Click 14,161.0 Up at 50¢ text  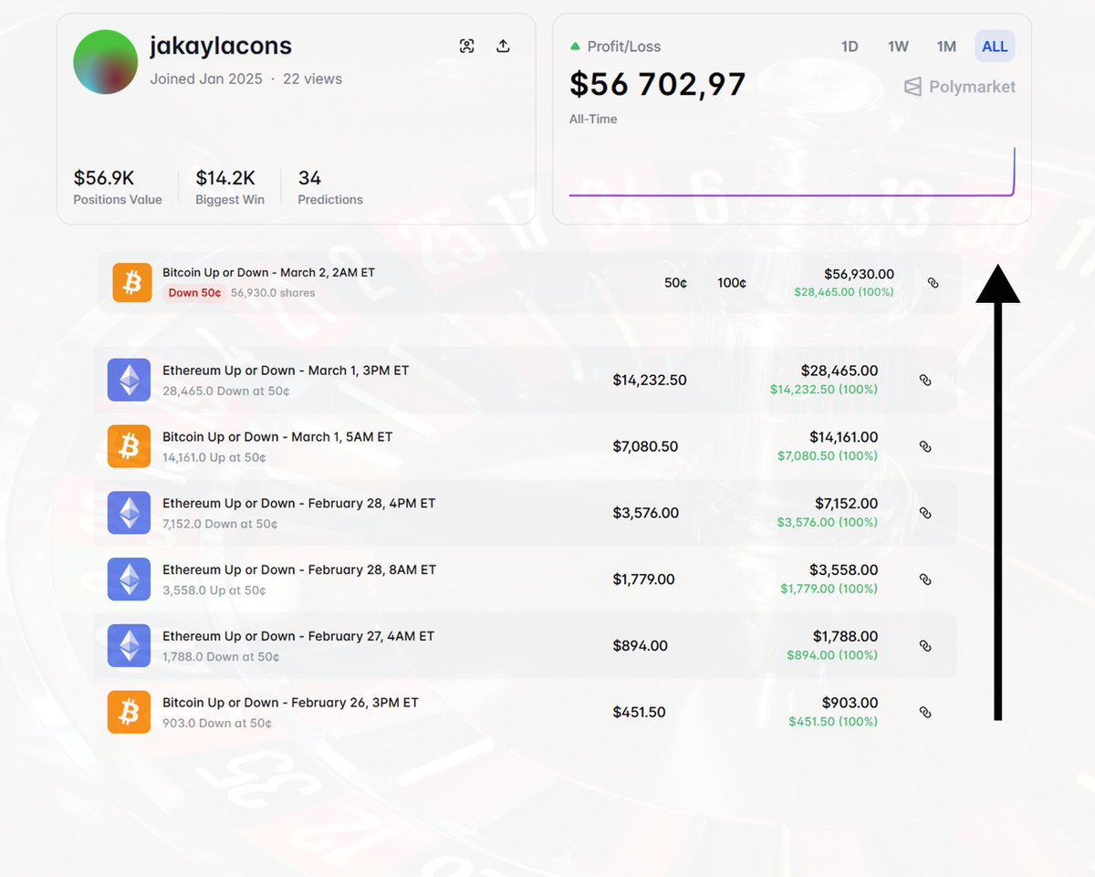[x=214, y=457]
